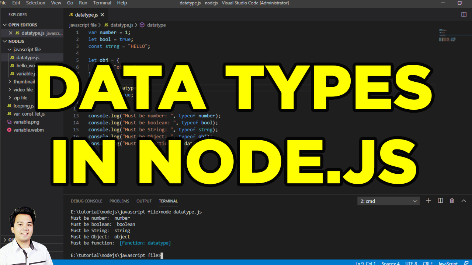This screenshot has height=265, width=472.
Task: Click the CRLF line-ending indicator
Action: (x=428, y=264)
